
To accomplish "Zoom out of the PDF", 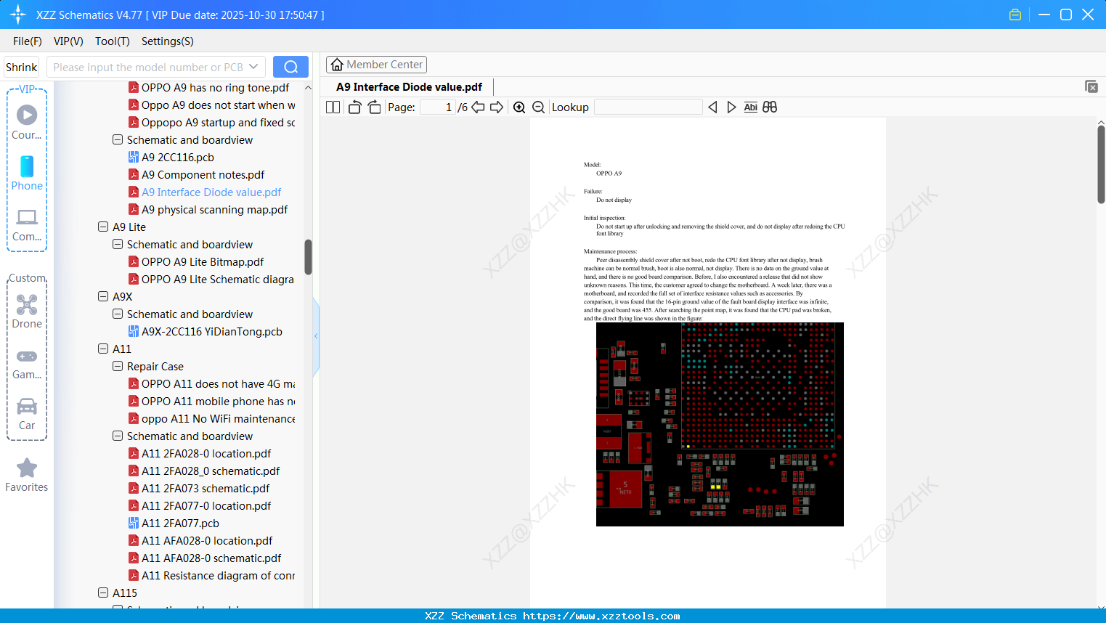I will 538,107.
